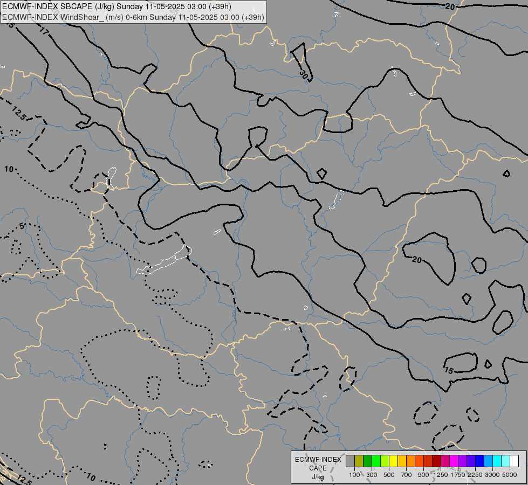Click the 500 legend tick label
This screenshot has height=485, width=528.
tap(389, 475)
